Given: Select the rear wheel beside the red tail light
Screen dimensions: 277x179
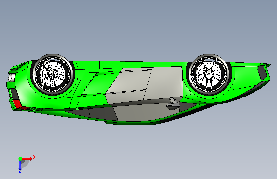Looking at the screenshot, I should [x=52, y=75].
